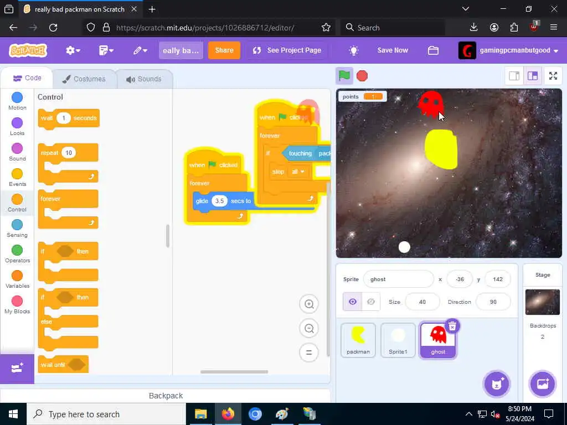
Task: Open the Events block category
Action: (17, 178)
